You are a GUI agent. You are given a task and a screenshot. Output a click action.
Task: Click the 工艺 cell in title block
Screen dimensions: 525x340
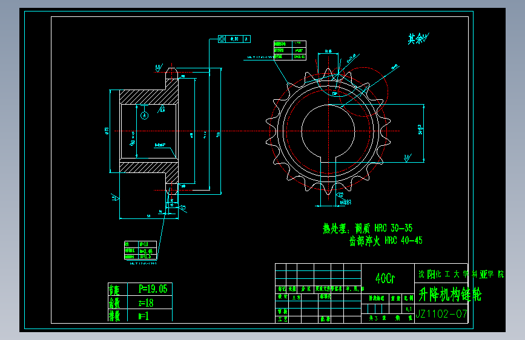(x=282, y=319)
